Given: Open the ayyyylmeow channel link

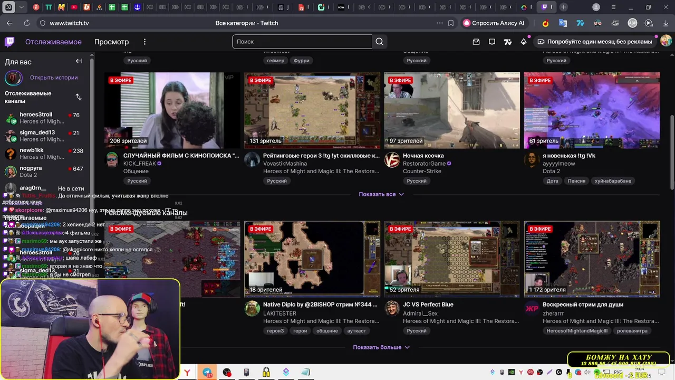Looking at the screenshot, I should coord(559,164).
